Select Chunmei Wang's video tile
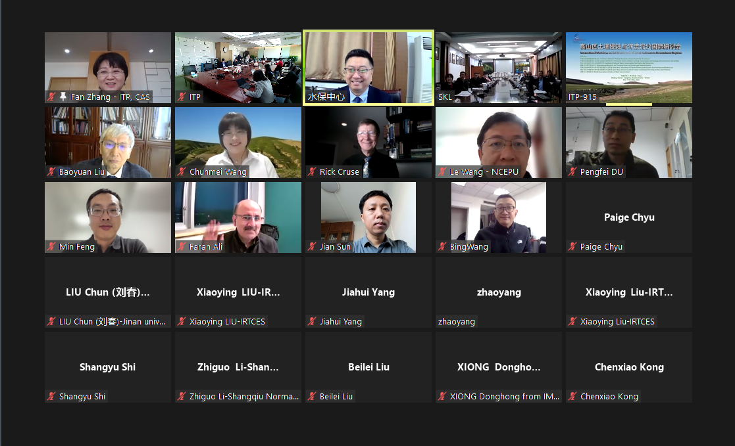Screen dimensions: 735x446 [238, 143]
